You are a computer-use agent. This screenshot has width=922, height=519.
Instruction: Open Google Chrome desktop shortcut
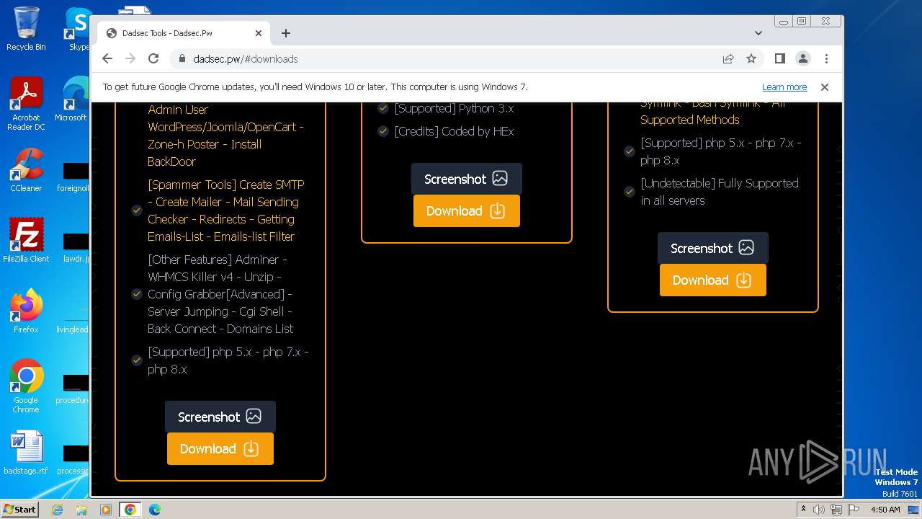coord(26,386)
